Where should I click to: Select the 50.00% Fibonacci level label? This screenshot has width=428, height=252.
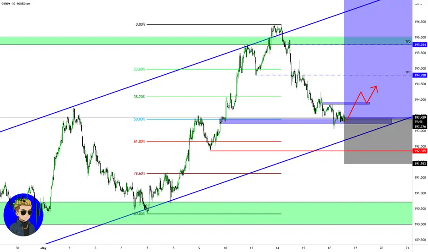tap(140, 119)
